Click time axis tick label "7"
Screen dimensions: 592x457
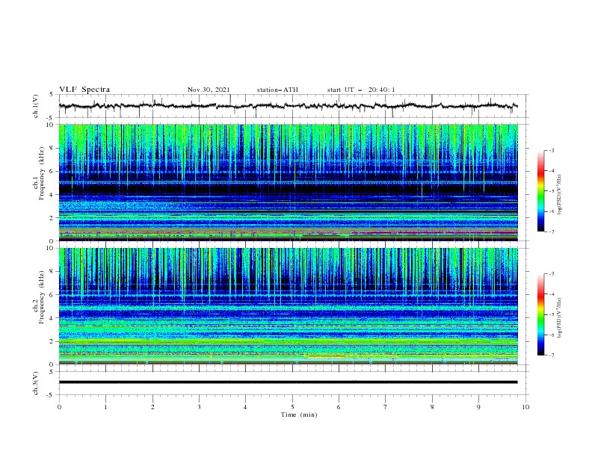pyautogui.click(x=386, y=407)
